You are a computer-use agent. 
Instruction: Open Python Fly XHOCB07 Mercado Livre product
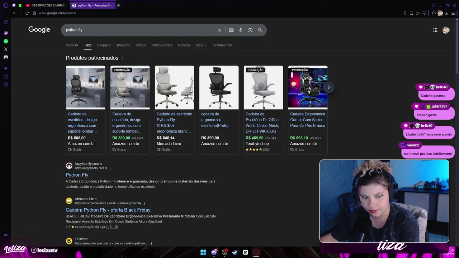[x=174, y=123]
